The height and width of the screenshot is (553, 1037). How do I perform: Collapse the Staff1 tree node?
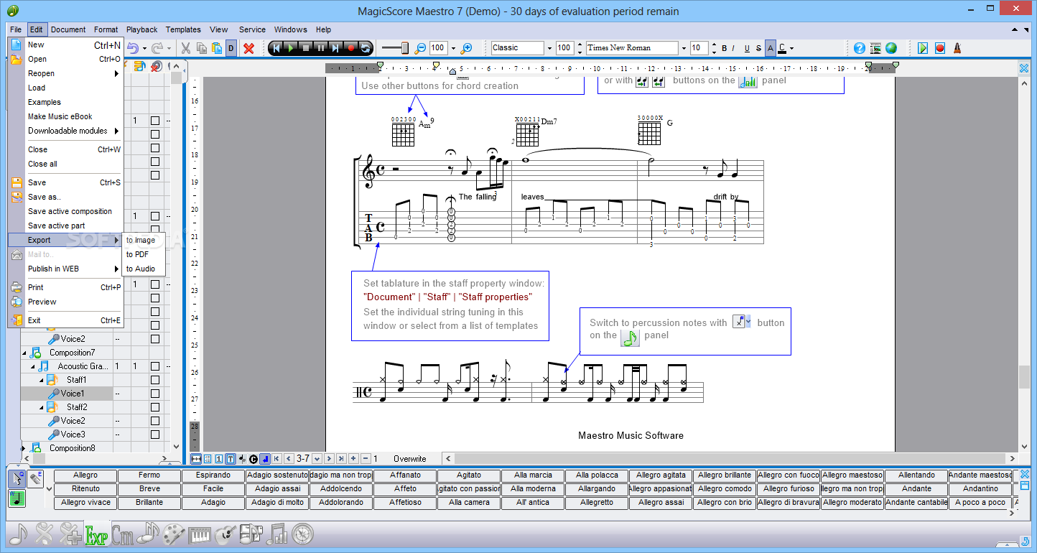[x=41, y=380]
